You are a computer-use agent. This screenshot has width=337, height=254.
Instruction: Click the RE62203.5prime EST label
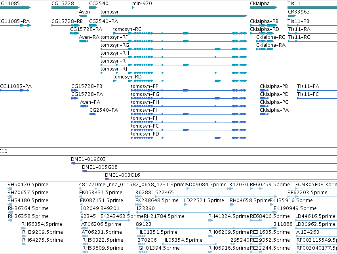pyautogui.click(x=308, y=193)
